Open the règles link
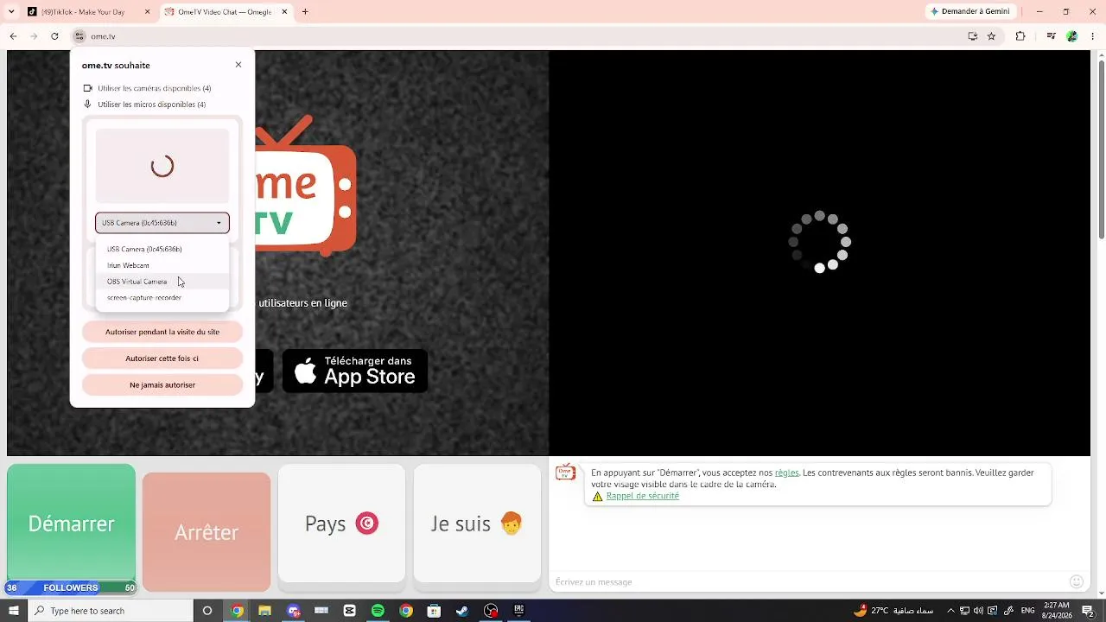 [786, 473]
